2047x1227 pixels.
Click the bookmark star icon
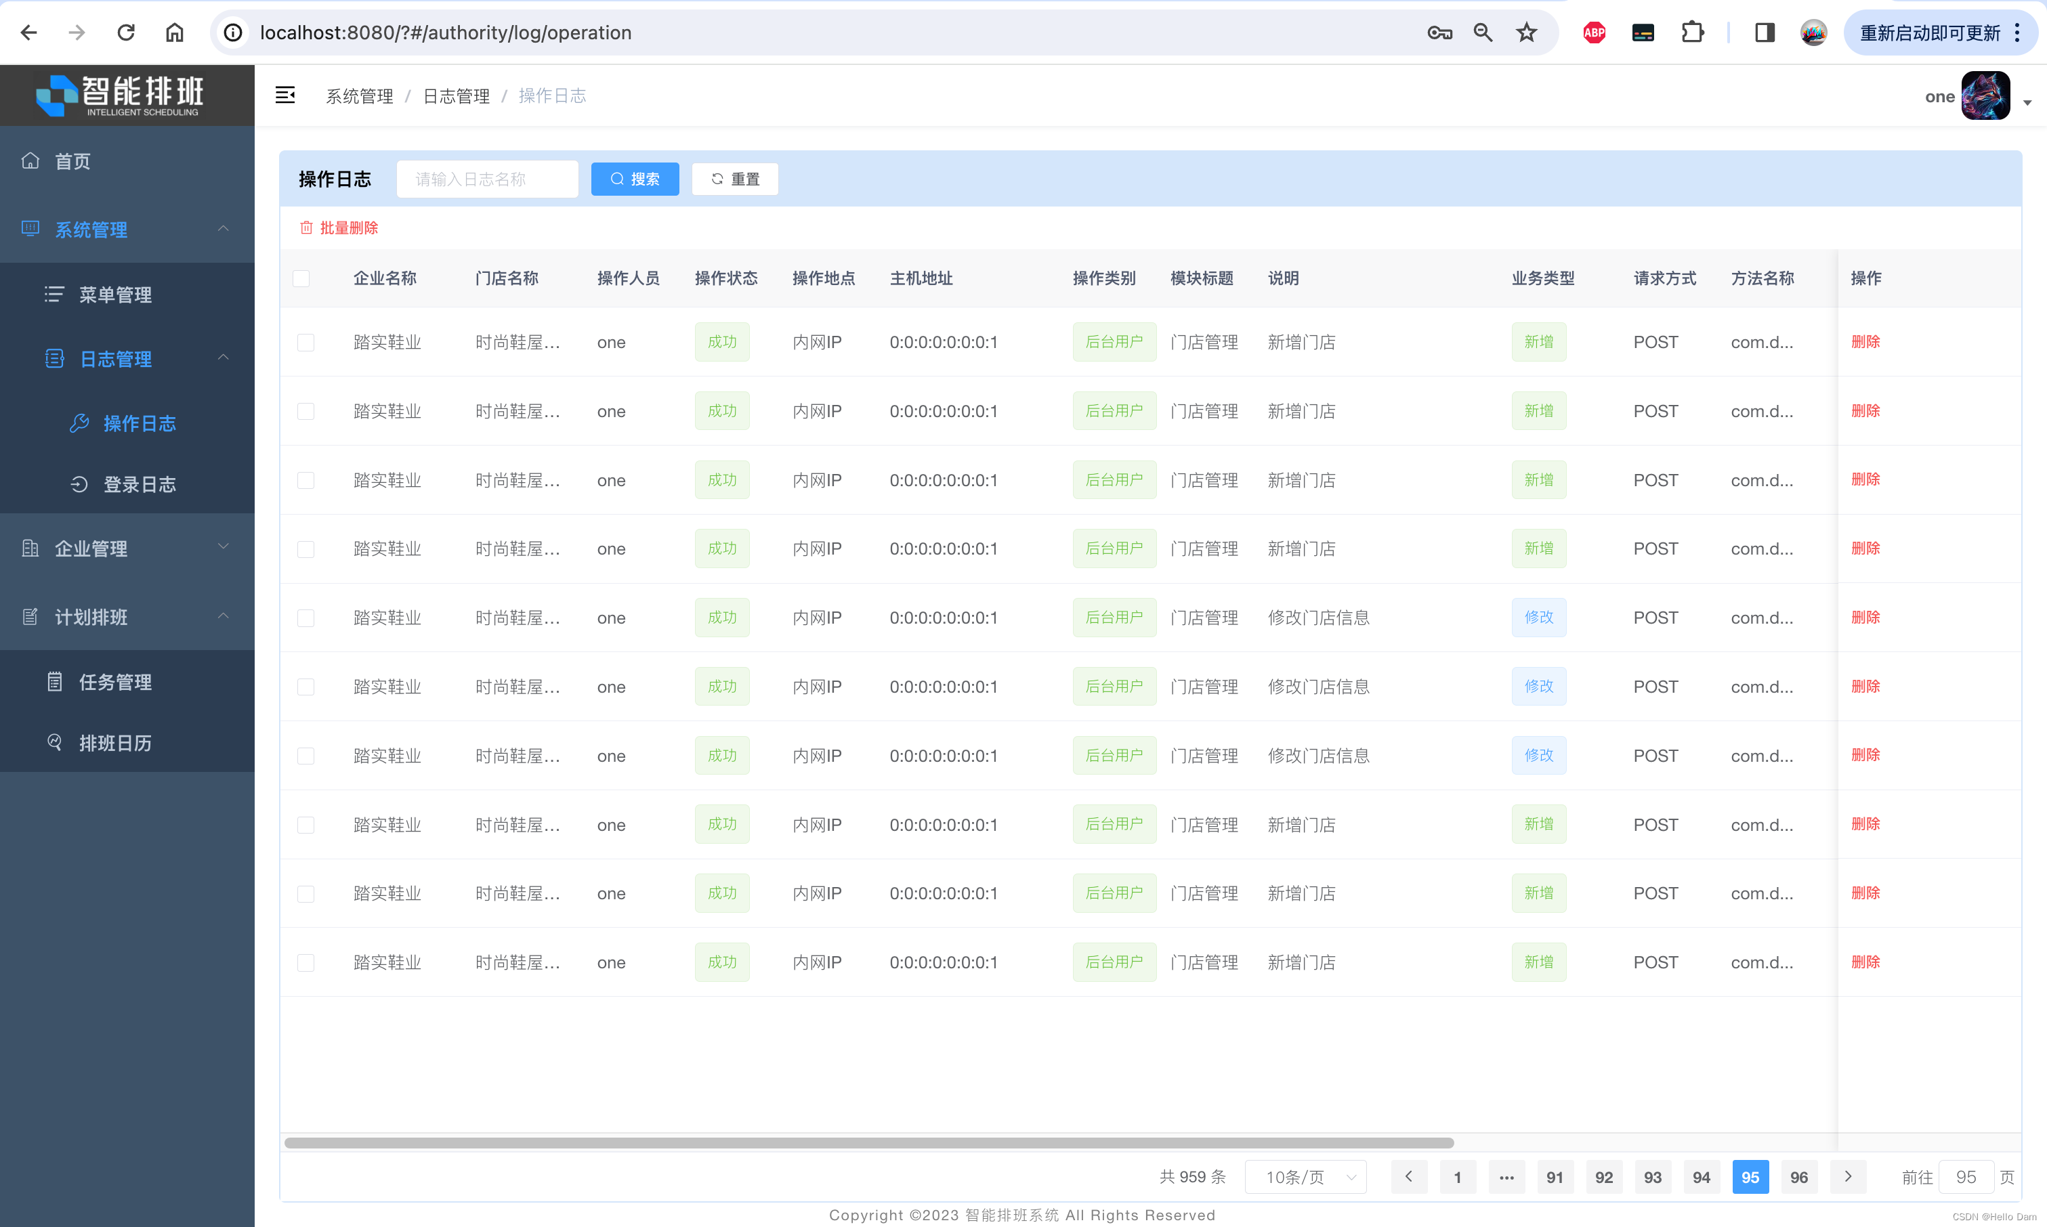1526,33
